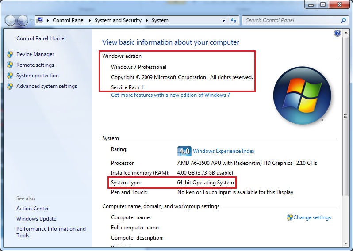Click the Computer name: label
Screen dimensions: 353x251
(x=131, y=217)
